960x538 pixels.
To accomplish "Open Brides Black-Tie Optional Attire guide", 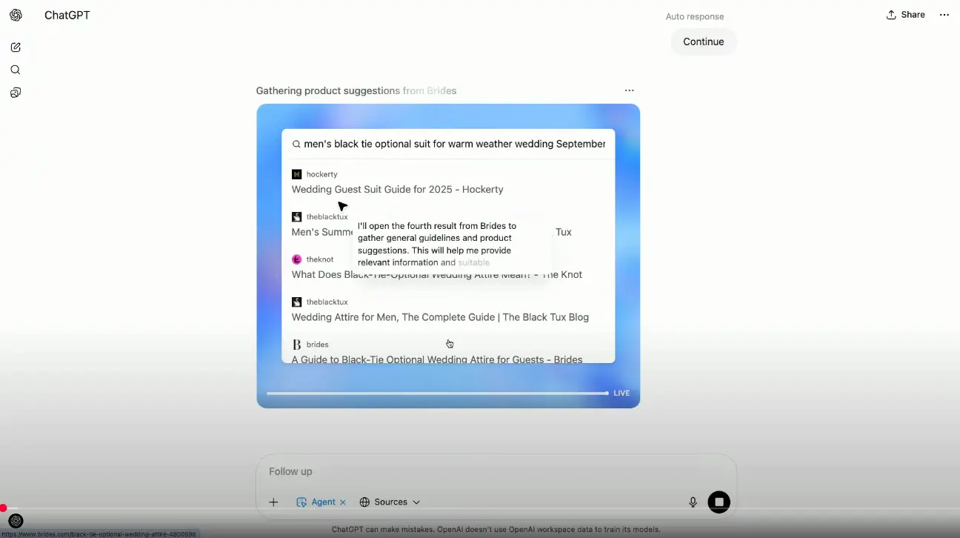I will click(436, 359).
